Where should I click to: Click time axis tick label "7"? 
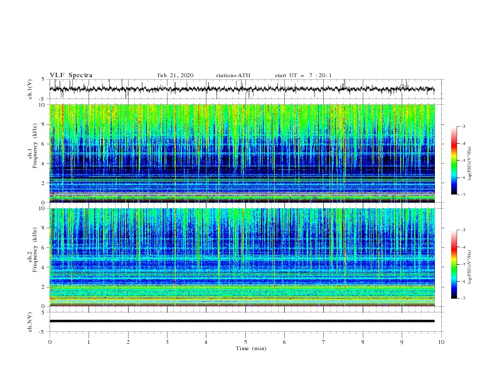click(x=324, y=342)
